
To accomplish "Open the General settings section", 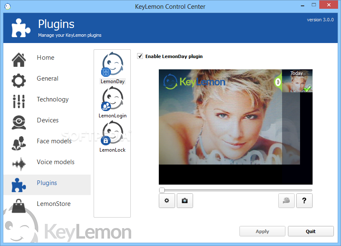I will tap(47, 79).
